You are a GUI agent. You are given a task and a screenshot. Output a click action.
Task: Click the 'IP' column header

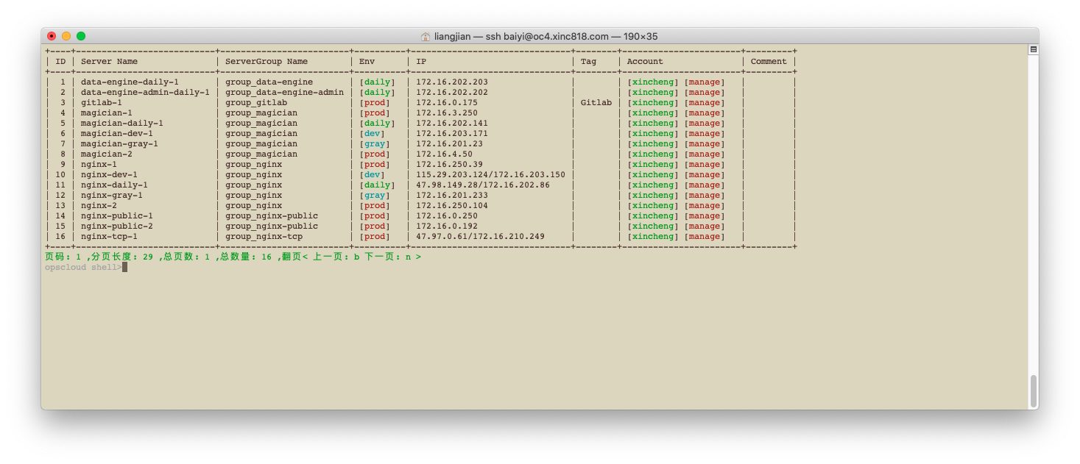[x=421, y=62]
